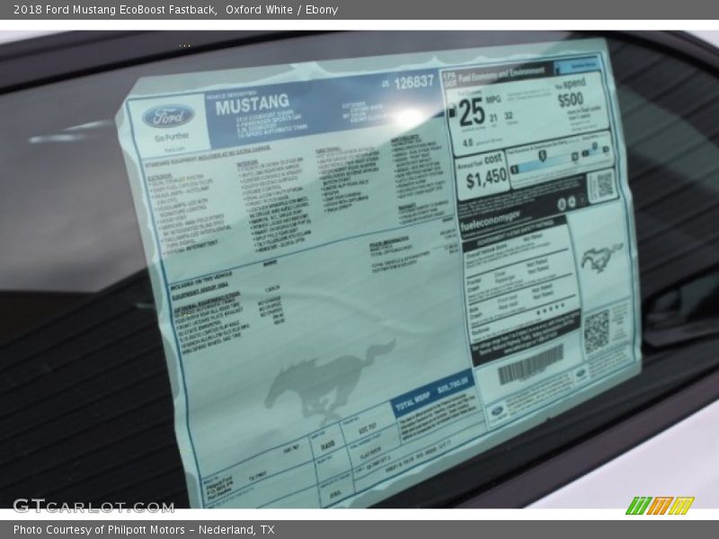This screenshot has height=539, width=719.
Task: Click the 'Fuel Economy and Environment' header
Action: click(502, 74)
